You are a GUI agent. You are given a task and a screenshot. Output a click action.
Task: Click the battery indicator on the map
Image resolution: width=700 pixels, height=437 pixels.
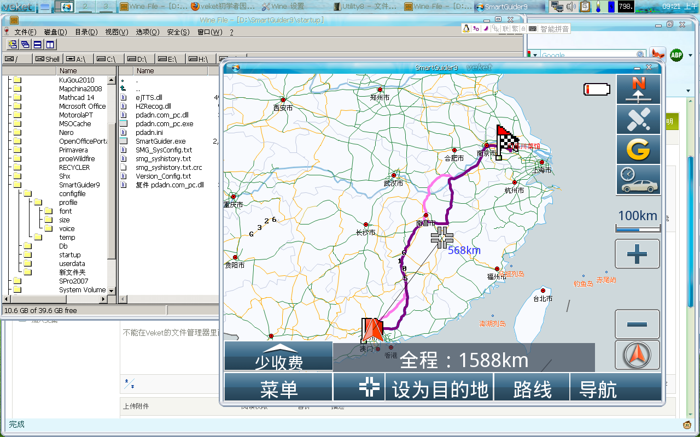pos(597,88)
